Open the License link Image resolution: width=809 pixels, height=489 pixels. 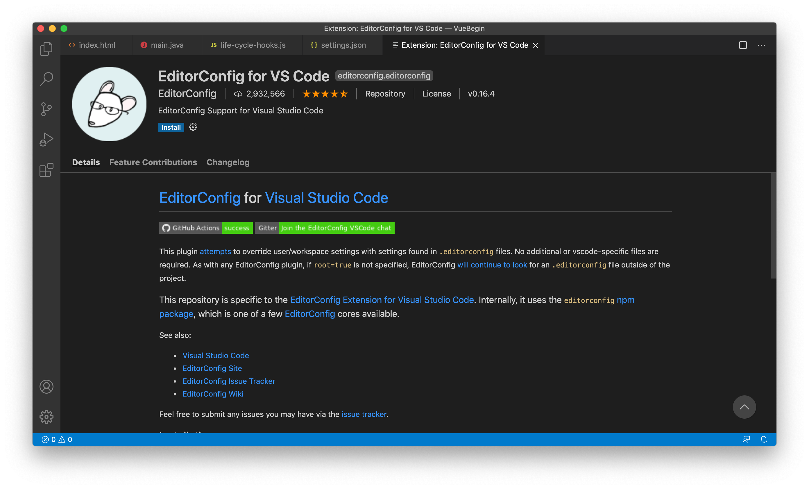click(436, 94)
